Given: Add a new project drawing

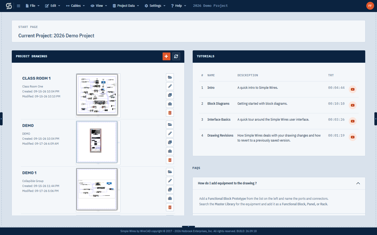Looking at the screenshot, I should (x=167, y=56).
